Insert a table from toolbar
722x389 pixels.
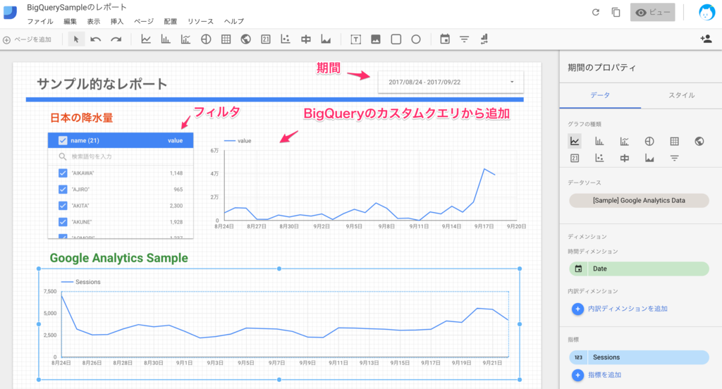226,39
